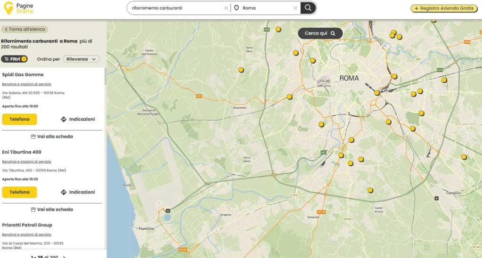Open Spidi Gas Gomme listing title

(23, 74)
